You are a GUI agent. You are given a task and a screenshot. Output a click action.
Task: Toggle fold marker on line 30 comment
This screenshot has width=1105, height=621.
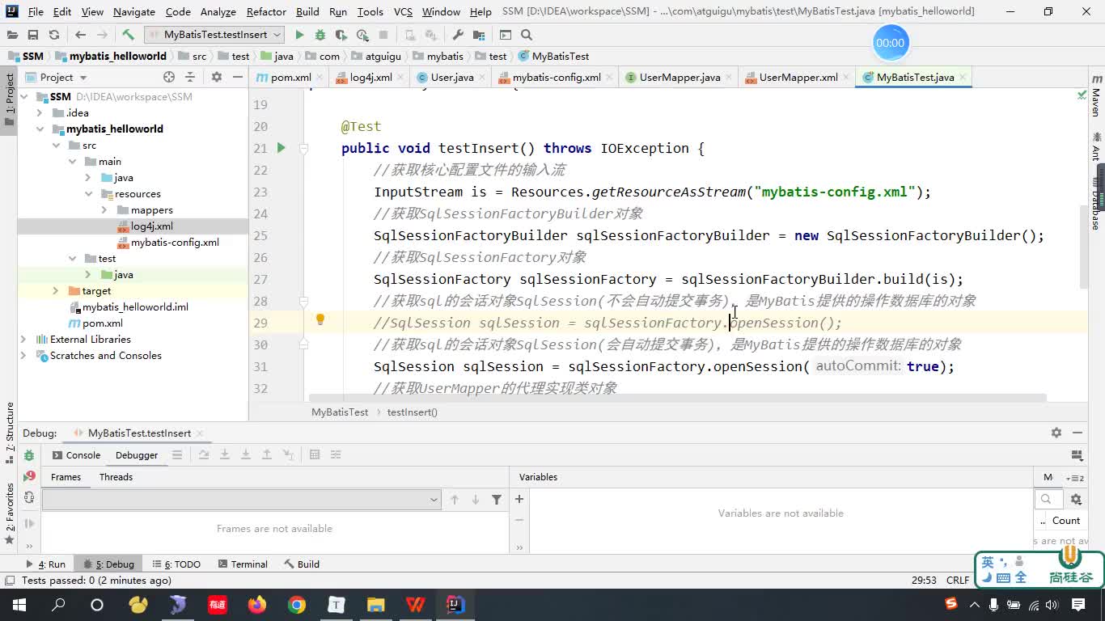(x=304, y=344)
